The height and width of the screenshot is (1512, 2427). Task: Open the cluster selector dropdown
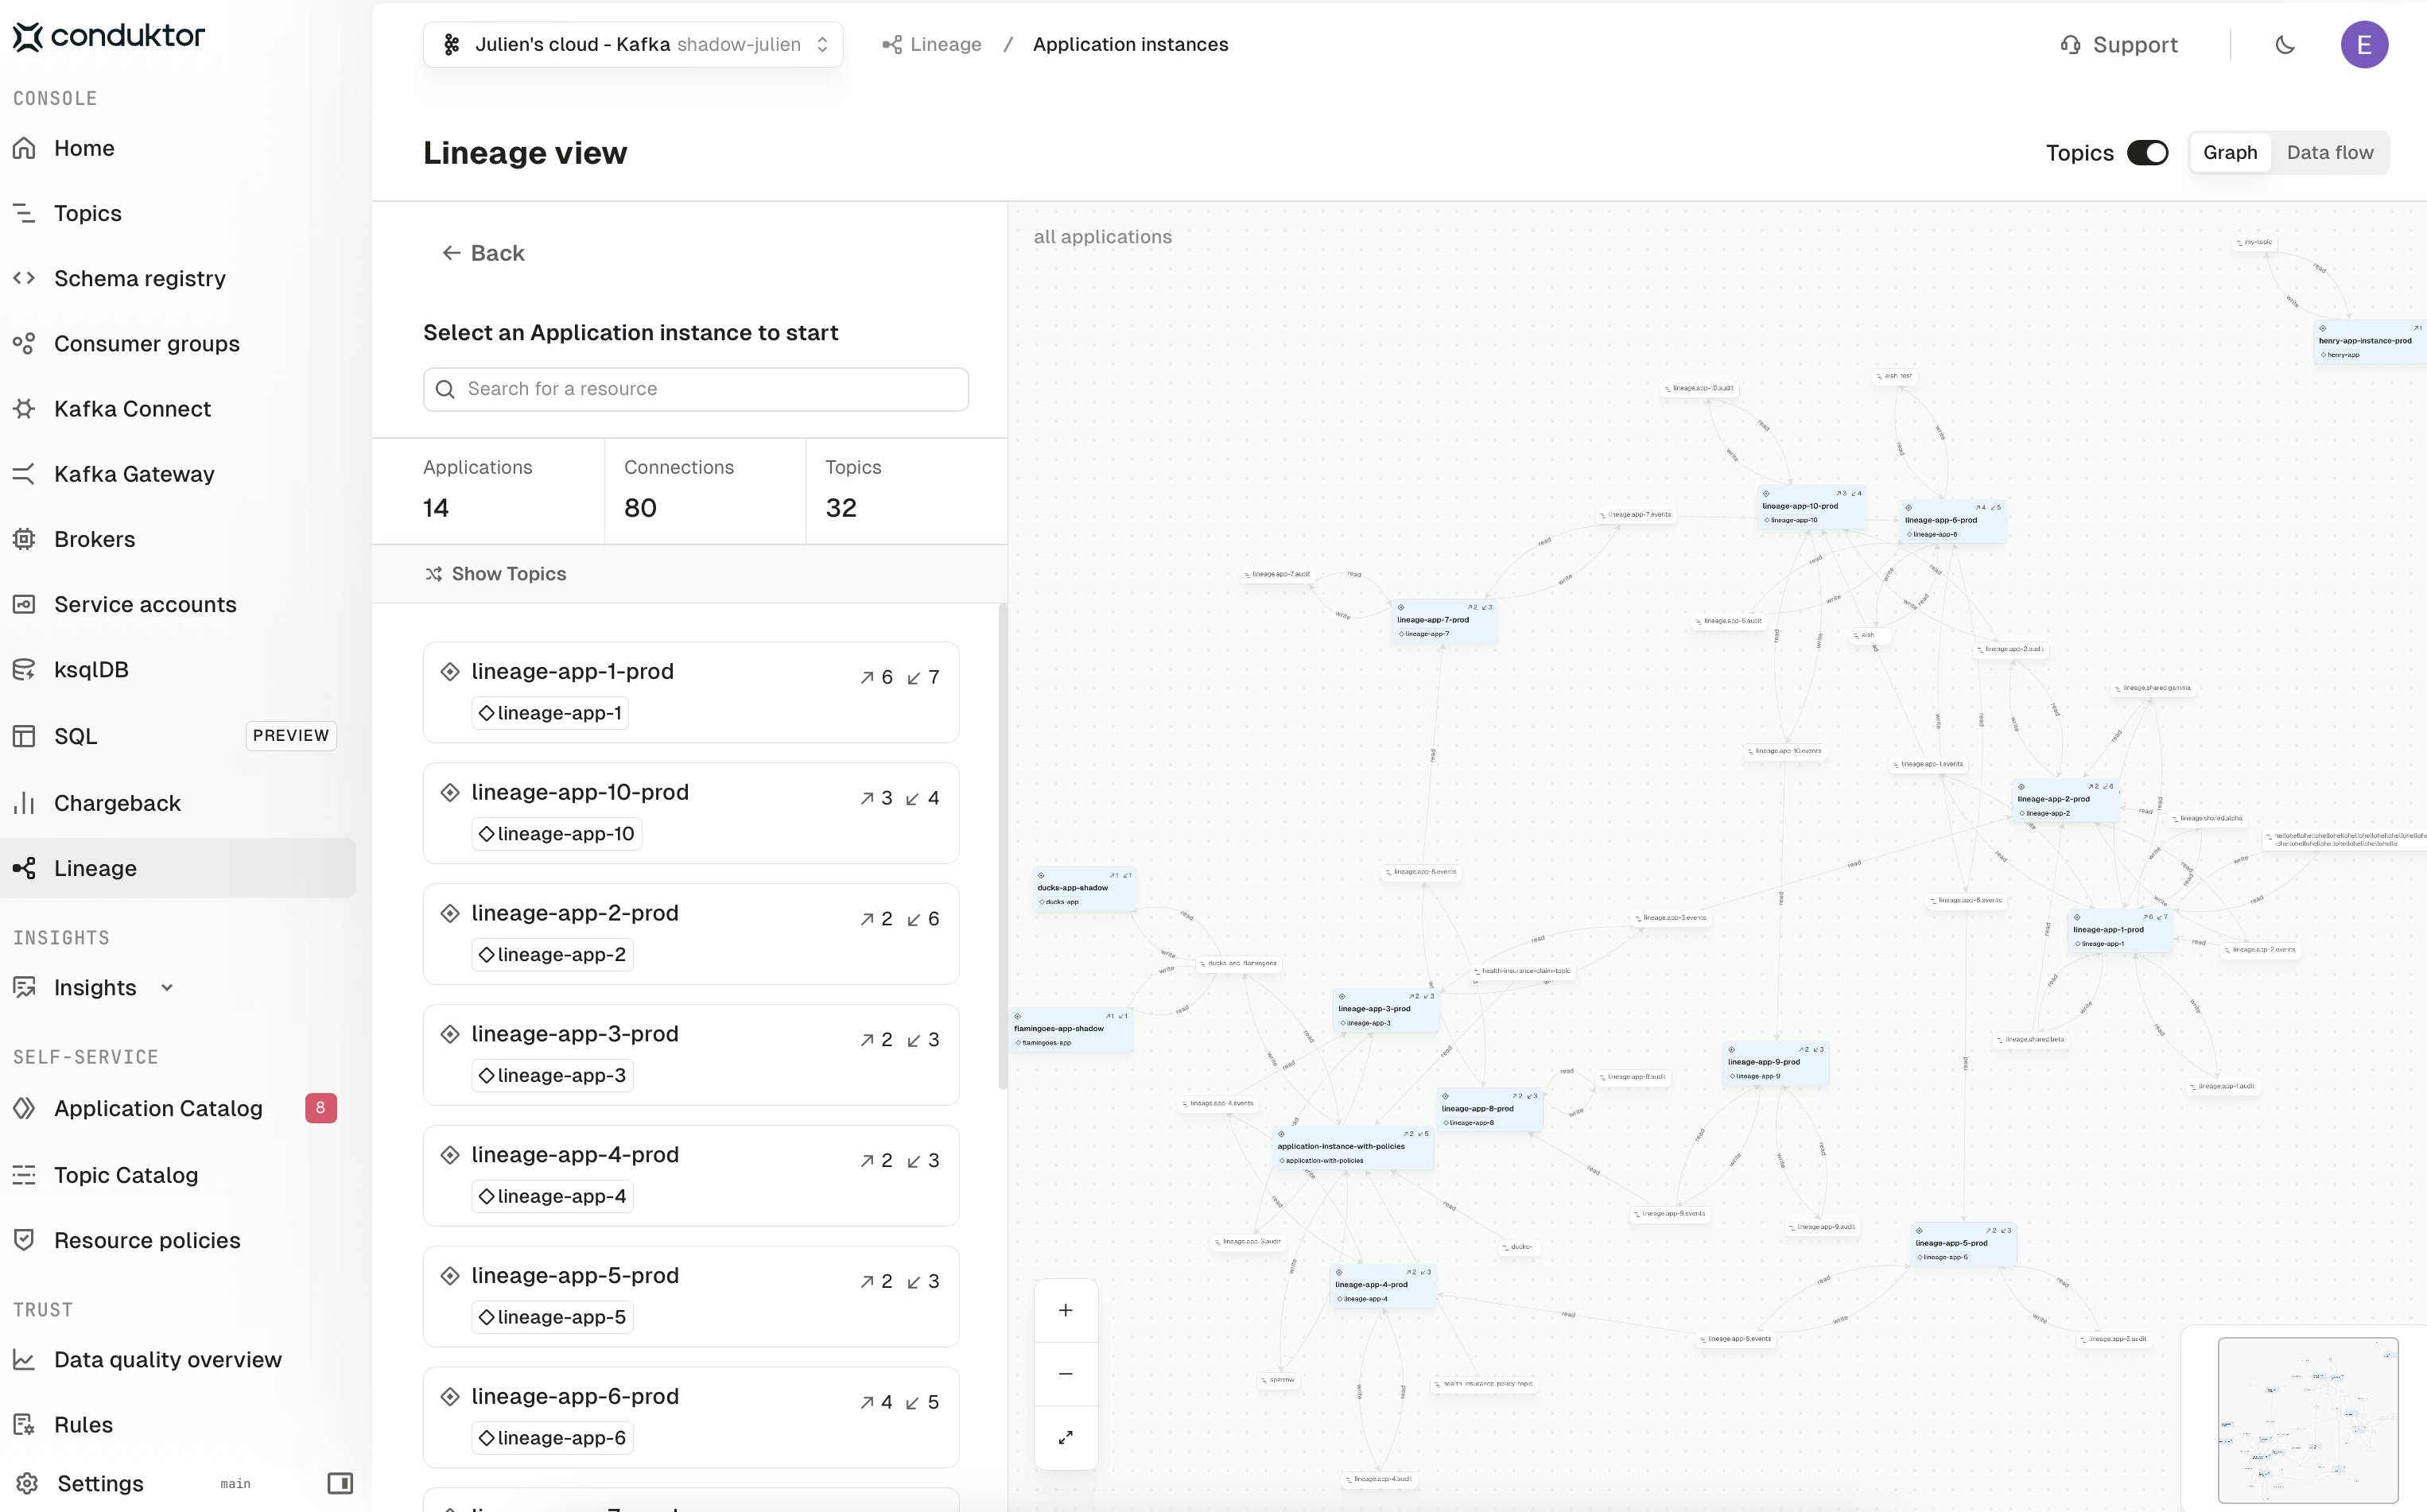point(633,45)
